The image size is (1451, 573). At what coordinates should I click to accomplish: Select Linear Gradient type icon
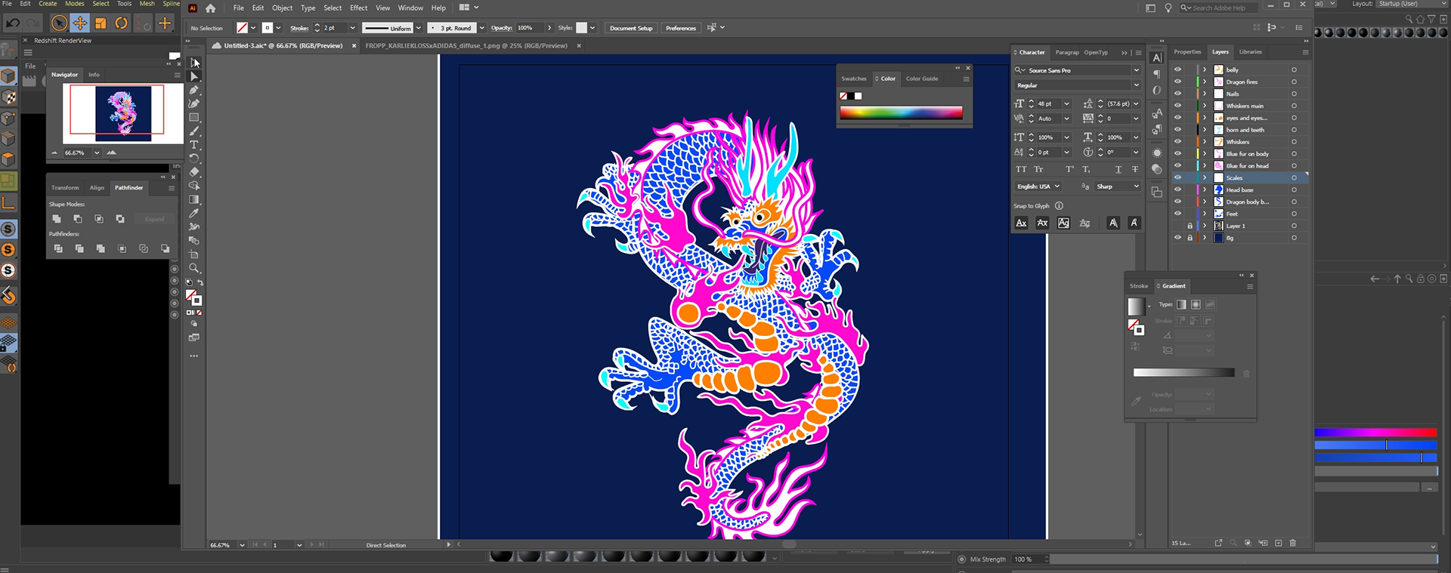1181,304
